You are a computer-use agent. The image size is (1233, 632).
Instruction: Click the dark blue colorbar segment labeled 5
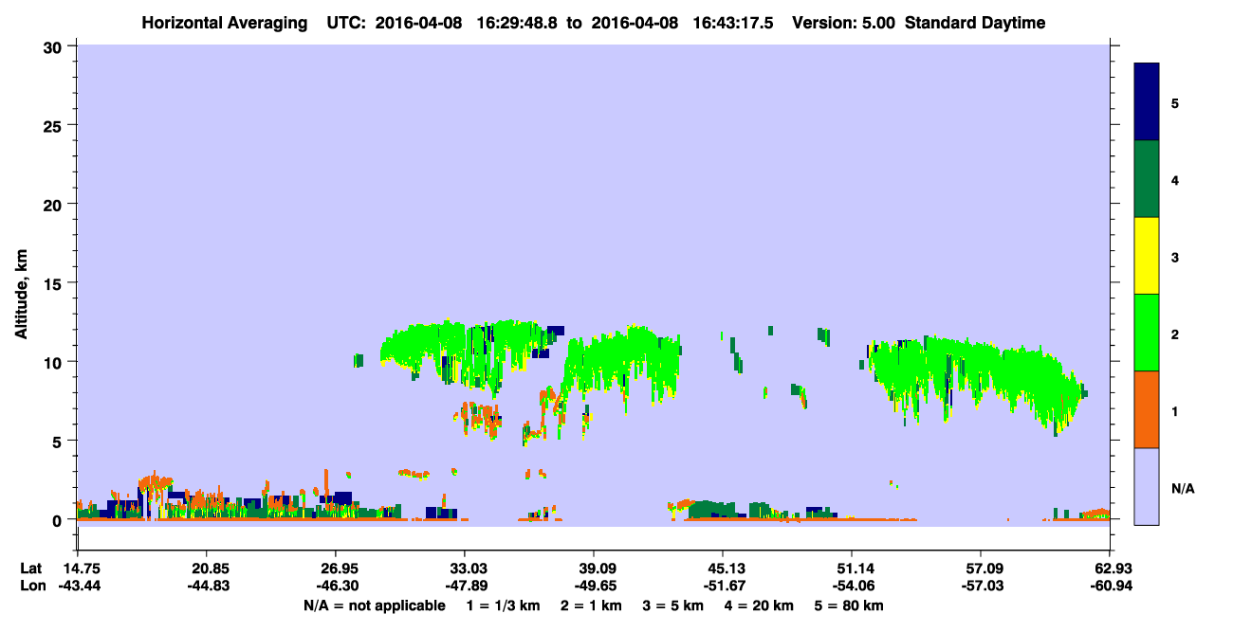point(1147,102)
